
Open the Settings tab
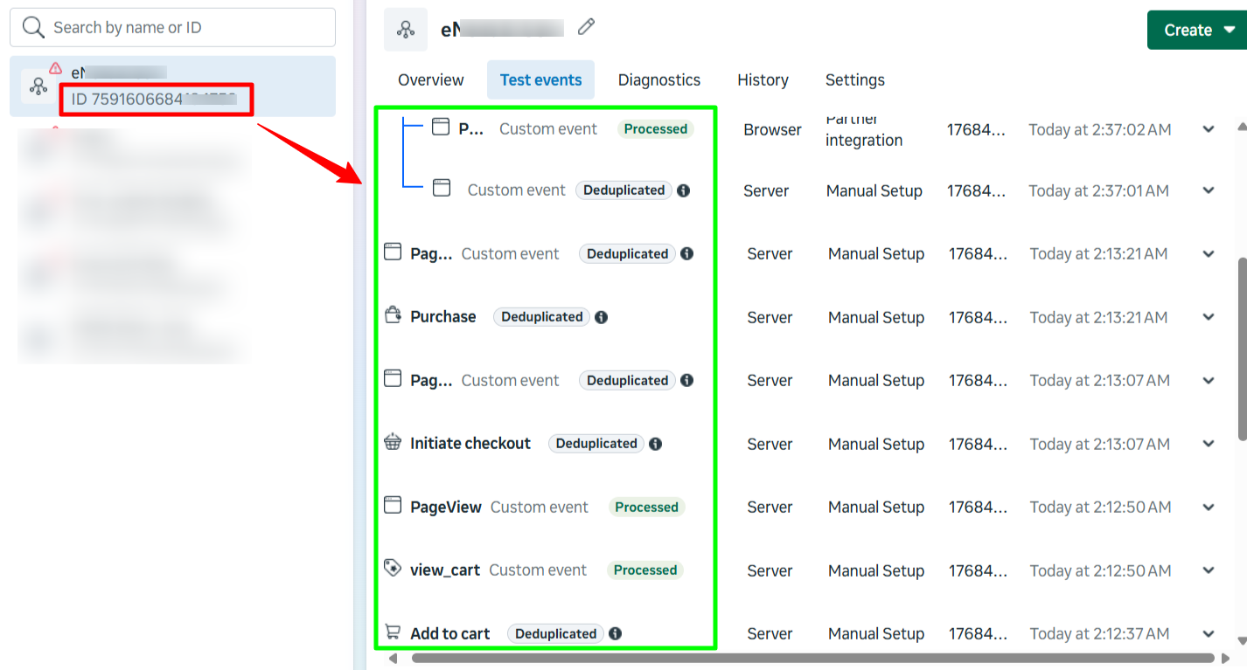pyautogui.click(x=855, y=79)
